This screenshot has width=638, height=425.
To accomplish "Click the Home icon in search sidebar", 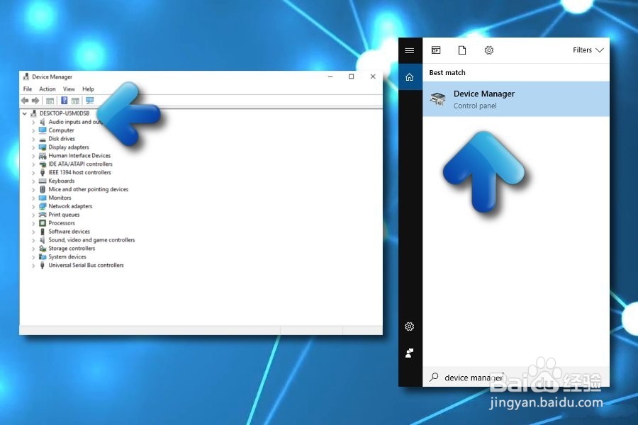I will 410,77.
